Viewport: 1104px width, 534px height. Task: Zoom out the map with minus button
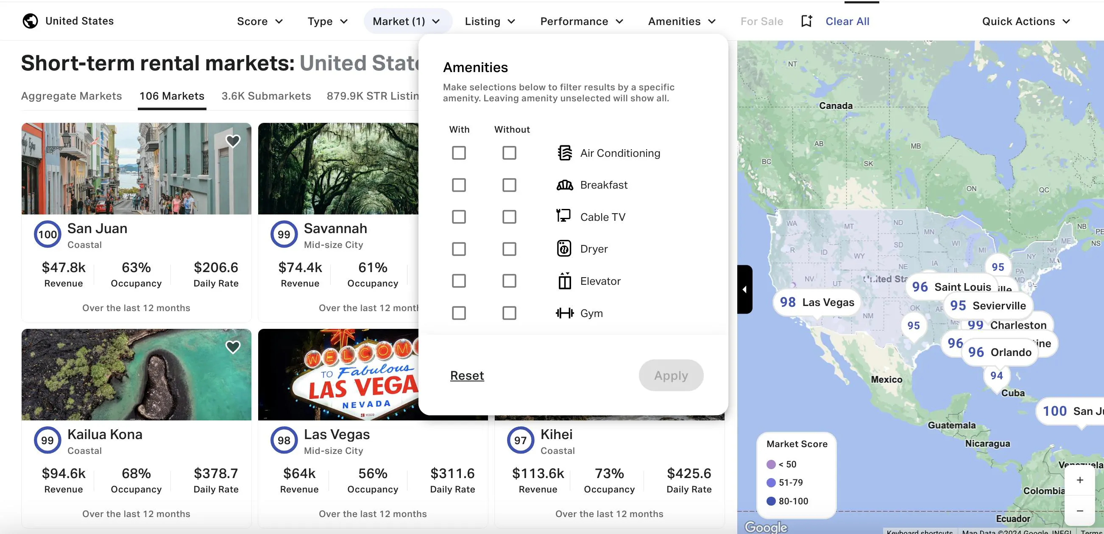tap(1080, 511)
